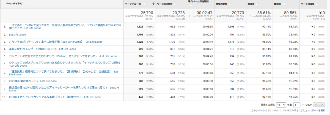Click help icon beside ページタイトル header

pyautogui.click(x=25, y=4)
